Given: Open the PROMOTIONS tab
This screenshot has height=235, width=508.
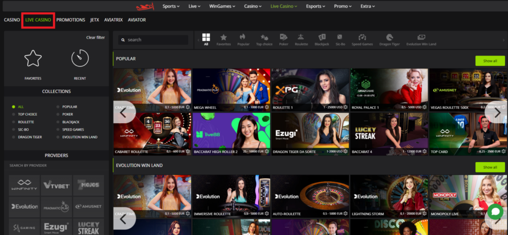Looking at the screenshot, I should pyautogui.click(x=70, y=20).
